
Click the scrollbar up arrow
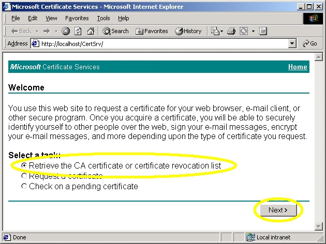coord(318,57)
